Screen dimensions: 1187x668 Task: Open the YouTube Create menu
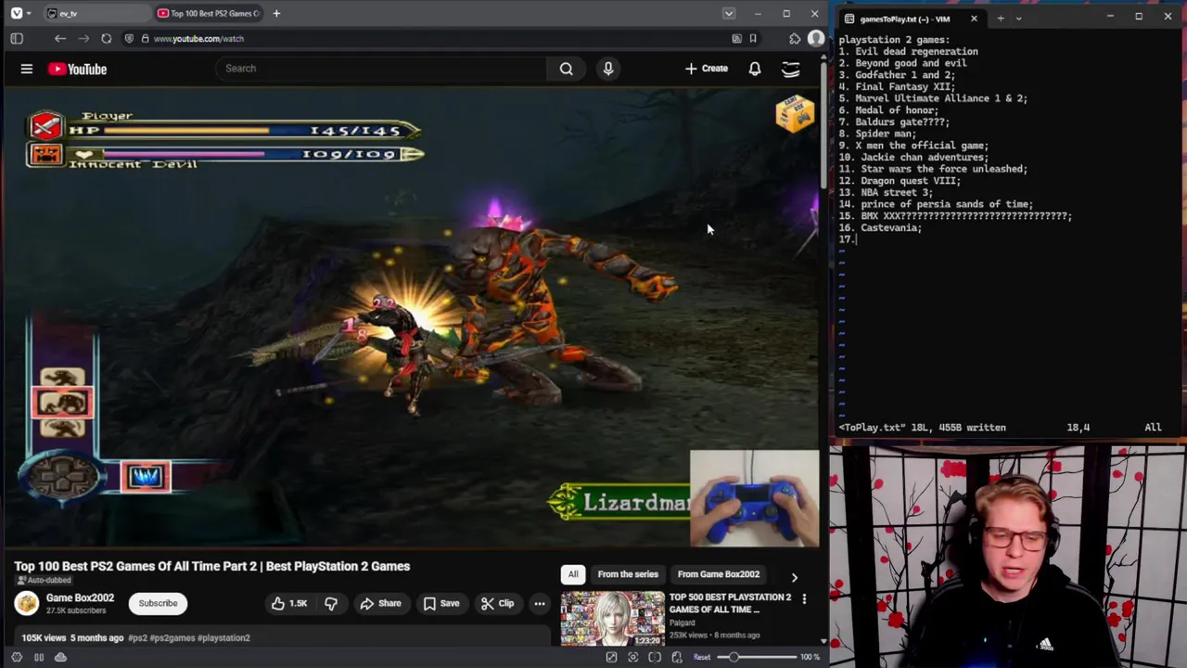(x=707, y=68)
